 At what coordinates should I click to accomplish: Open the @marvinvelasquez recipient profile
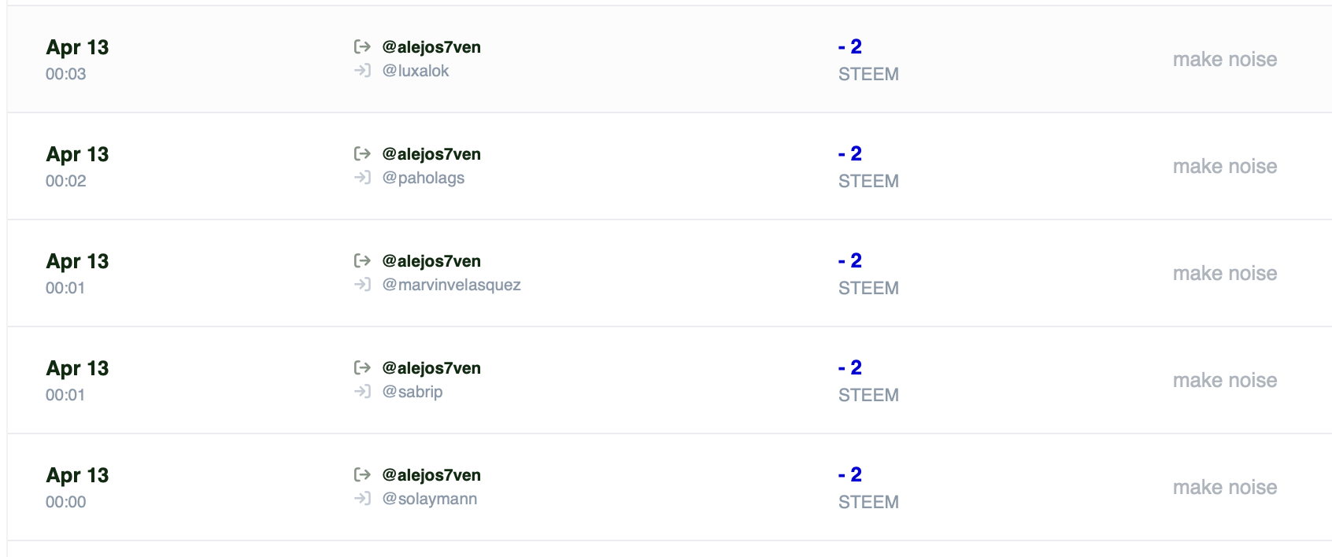point(452,285)
